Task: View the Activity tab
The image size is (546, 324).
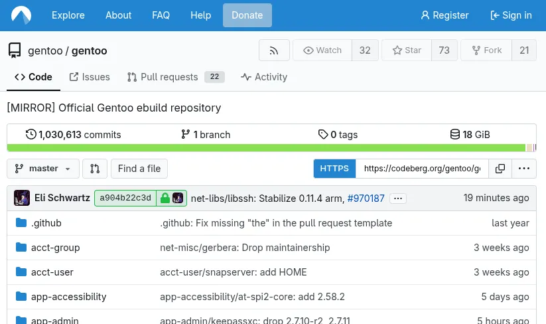Action: pyautogui.click(x=264, y=77)
